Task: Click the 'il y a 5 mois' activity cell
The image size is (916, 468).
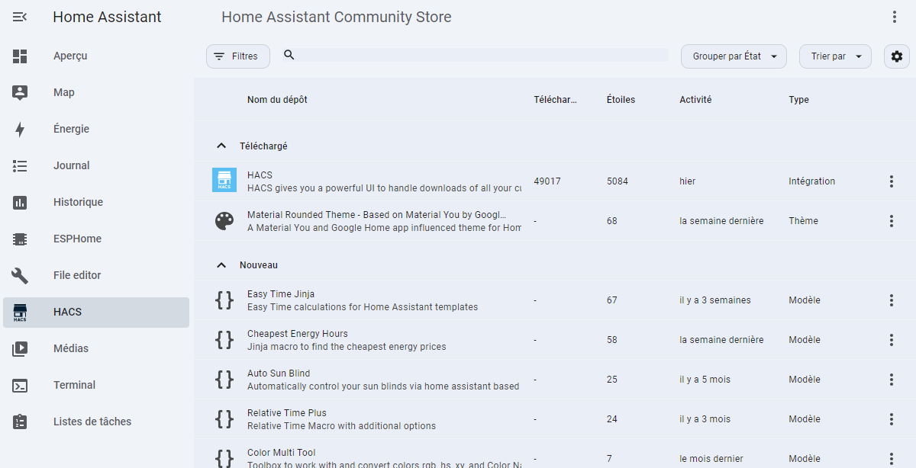Action: [705, 380]
